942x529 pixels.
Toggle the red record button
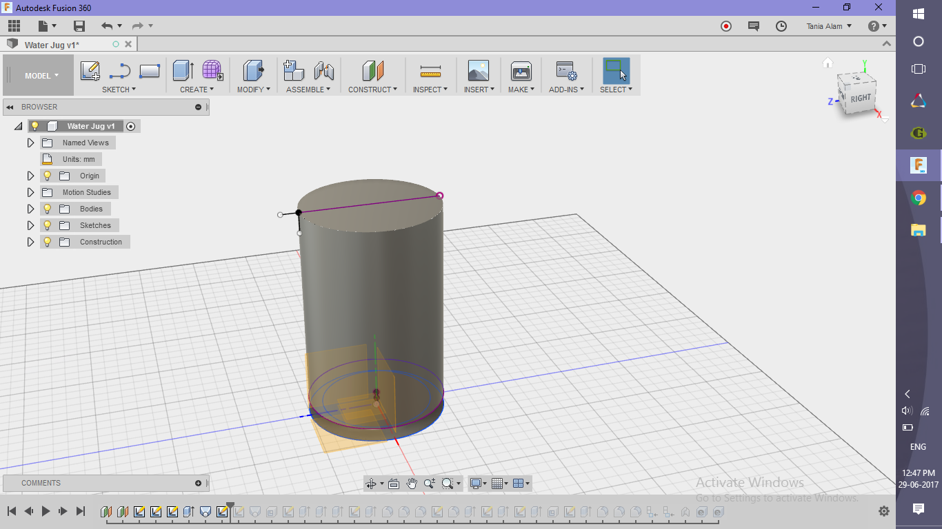pos(726,26)
